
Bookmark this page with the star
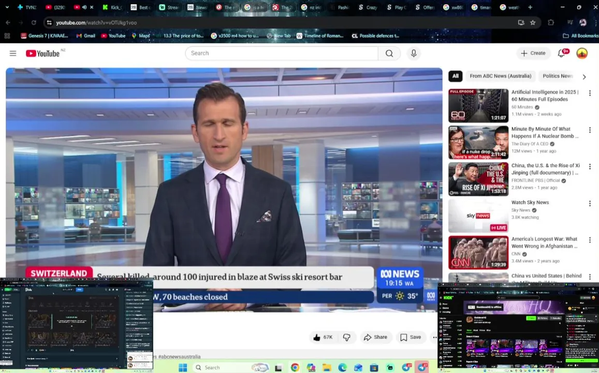tap(533, 23)
